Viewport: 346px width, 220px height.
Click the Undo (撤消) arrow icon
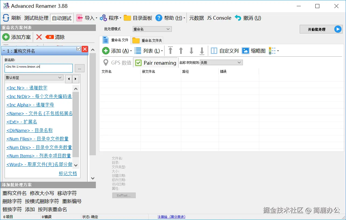click(x=238, y=18)
